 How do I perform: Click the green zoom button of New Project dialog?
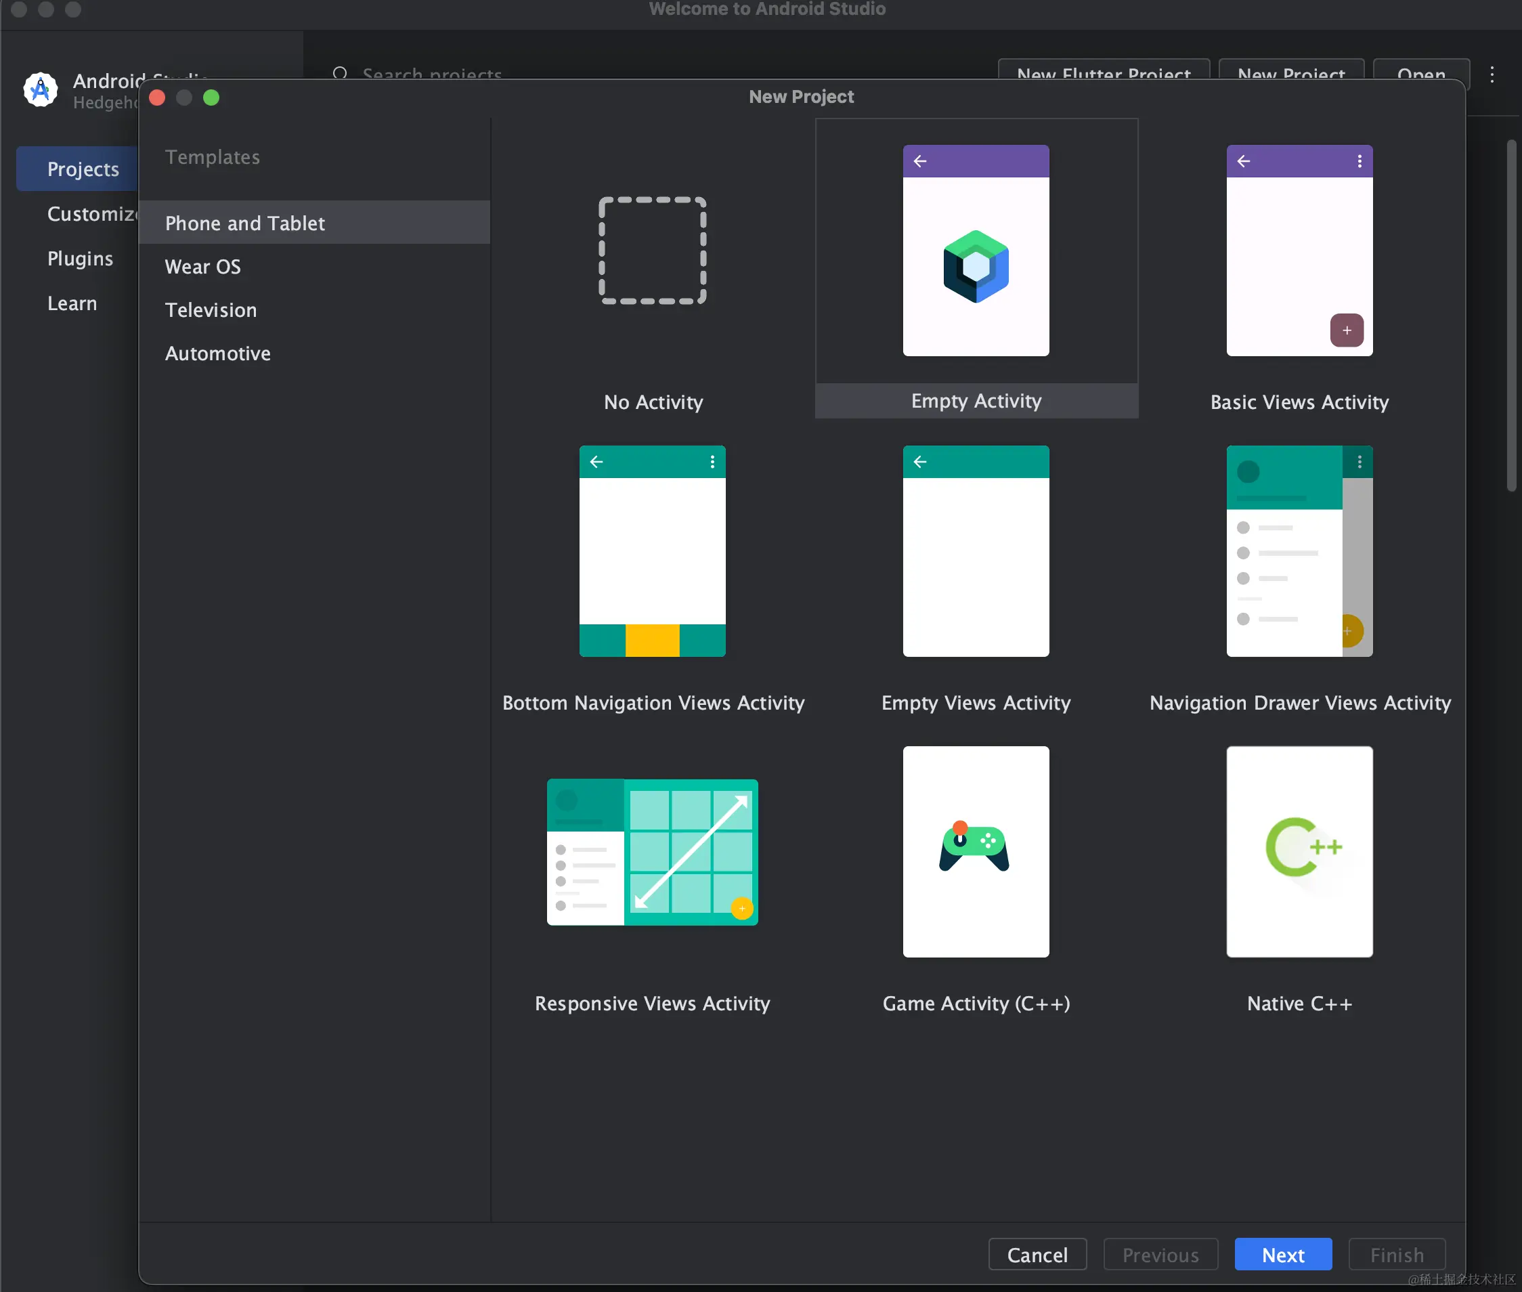click(211, 98)
